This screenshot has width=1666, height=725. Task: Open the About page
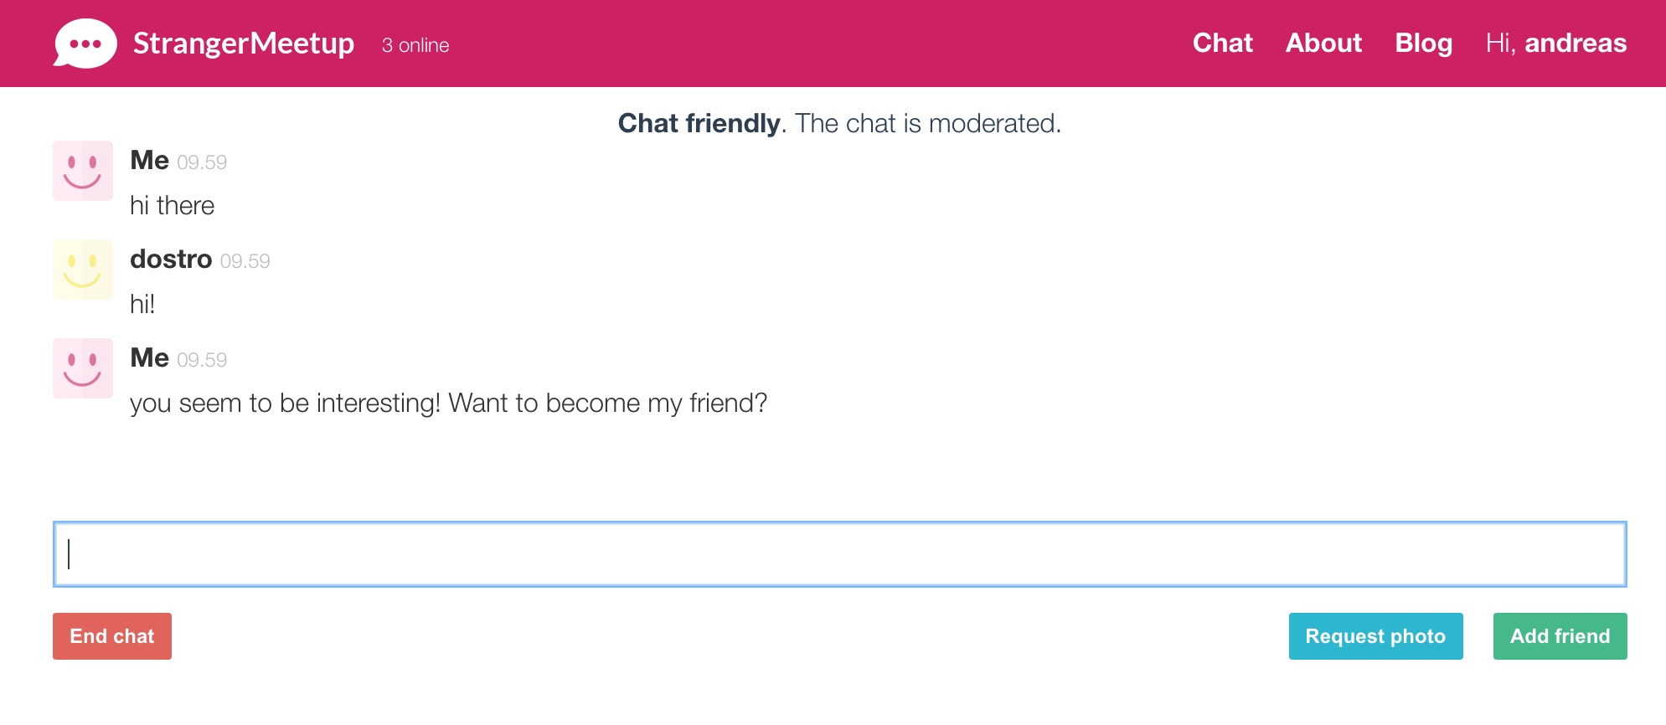pos(1323,43)
